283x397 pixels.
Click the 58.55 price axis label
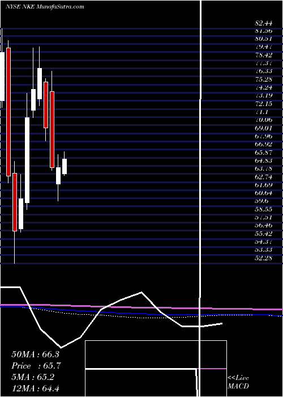[264, 209]
